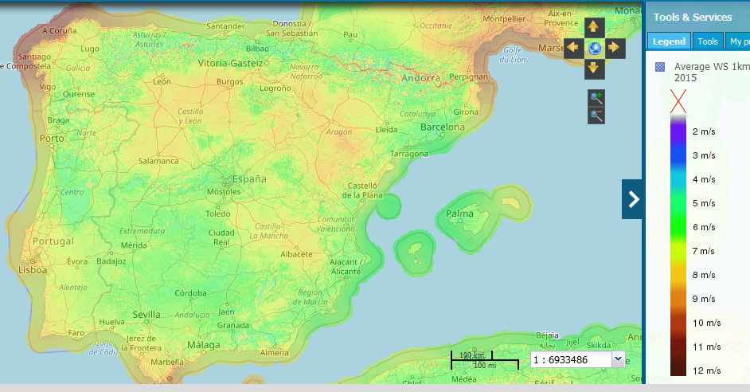
Task: Open the Tools tab
Action: click(x=707, y=41)
